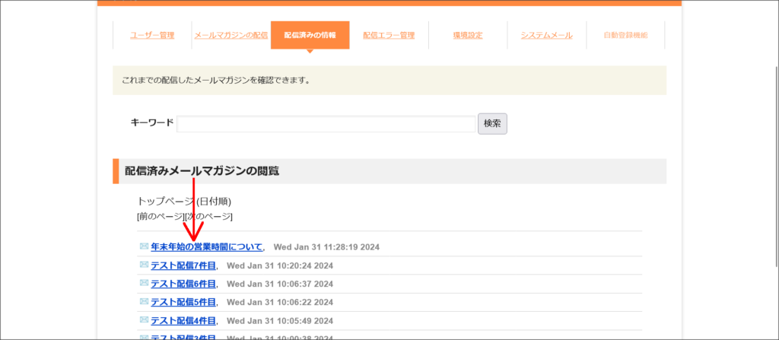Open the テスト配信7件目 link
Viewport: 779px width, 340px height.
coord(183,265)
